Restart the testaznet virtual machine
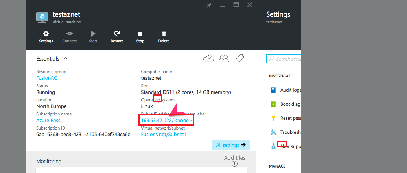The width and height of the screenshot is (407, 173). pyautogui.click(x=116, y=37)
